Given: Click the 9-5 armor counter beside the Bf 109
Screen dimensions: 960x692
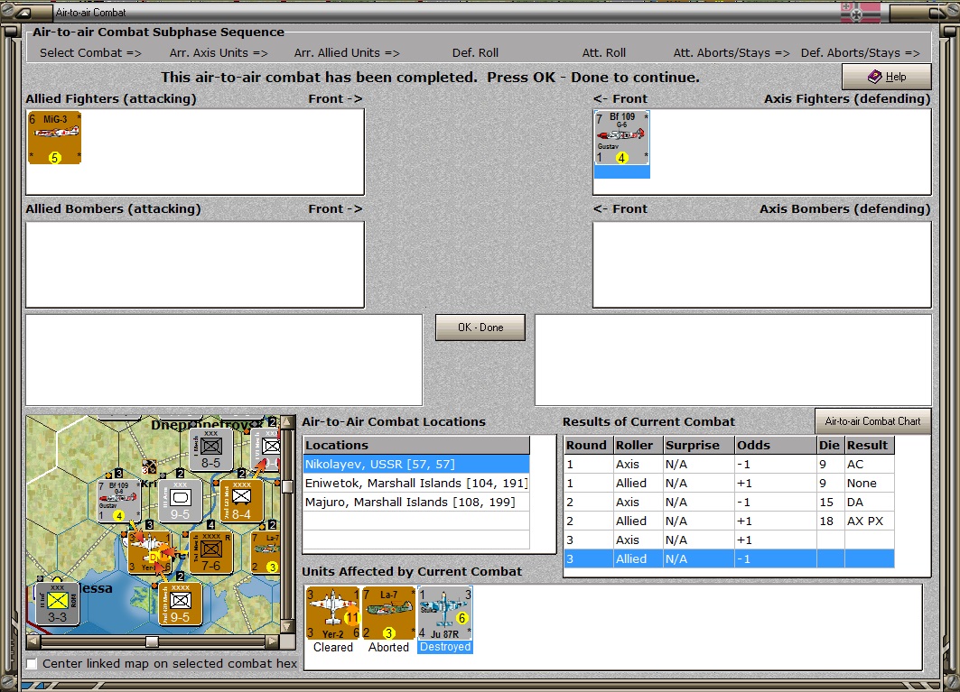Looking at the screenshot, I should coord(180,501).
